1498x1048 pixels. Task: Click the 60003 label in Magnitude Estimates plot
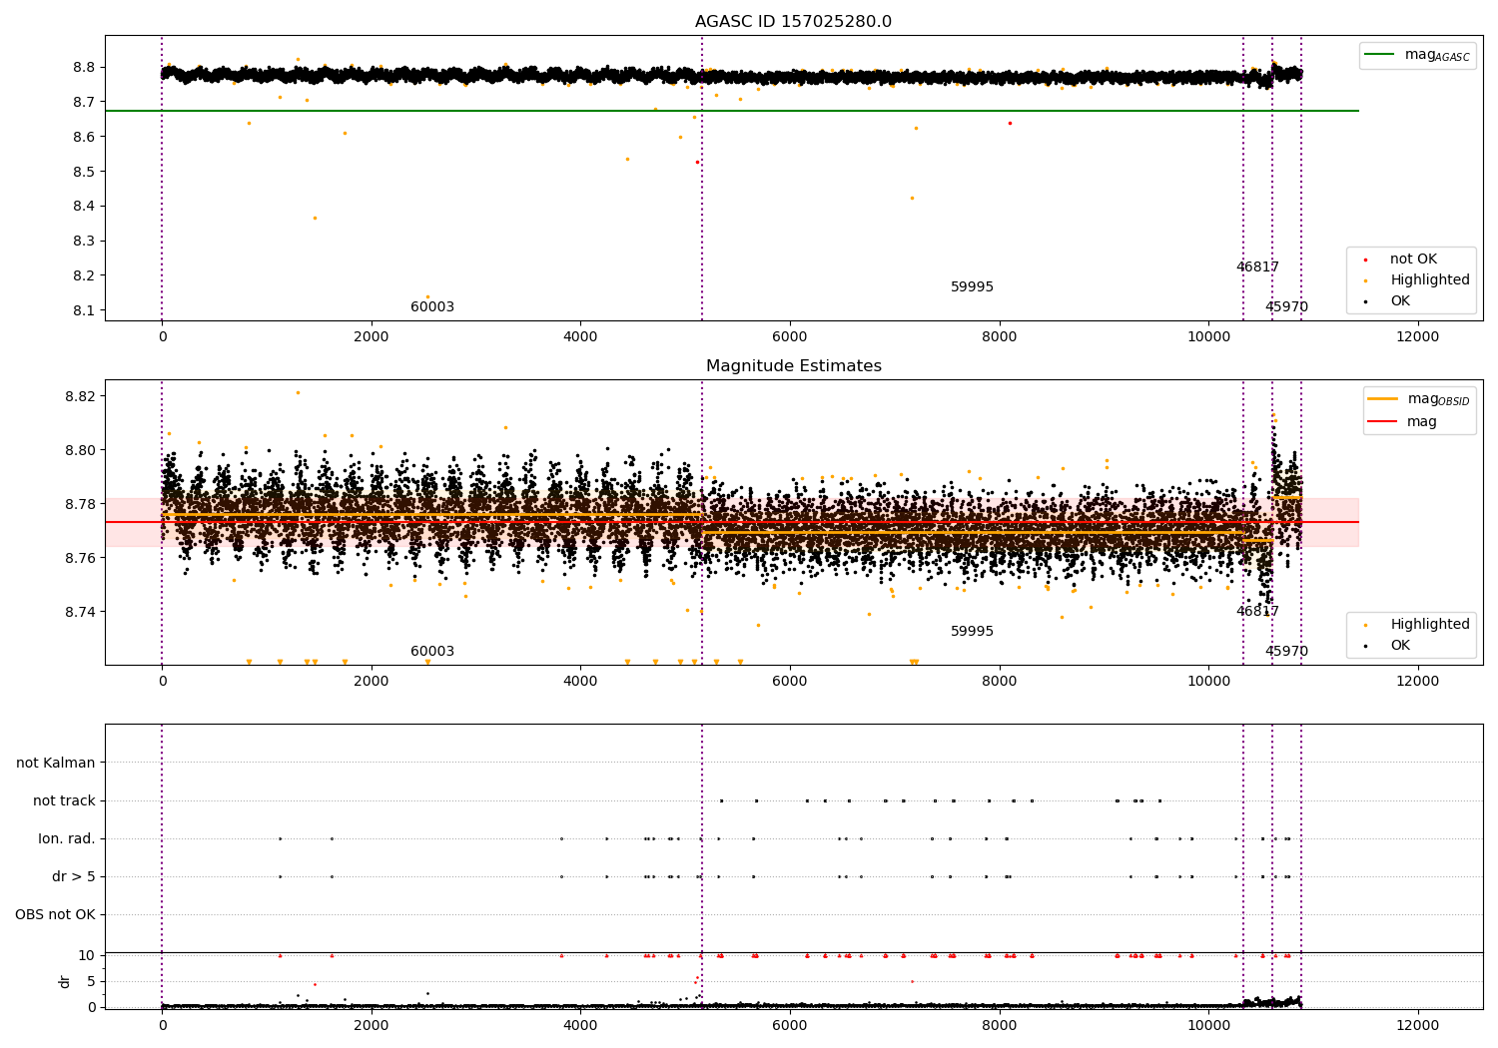pos(432,651)
